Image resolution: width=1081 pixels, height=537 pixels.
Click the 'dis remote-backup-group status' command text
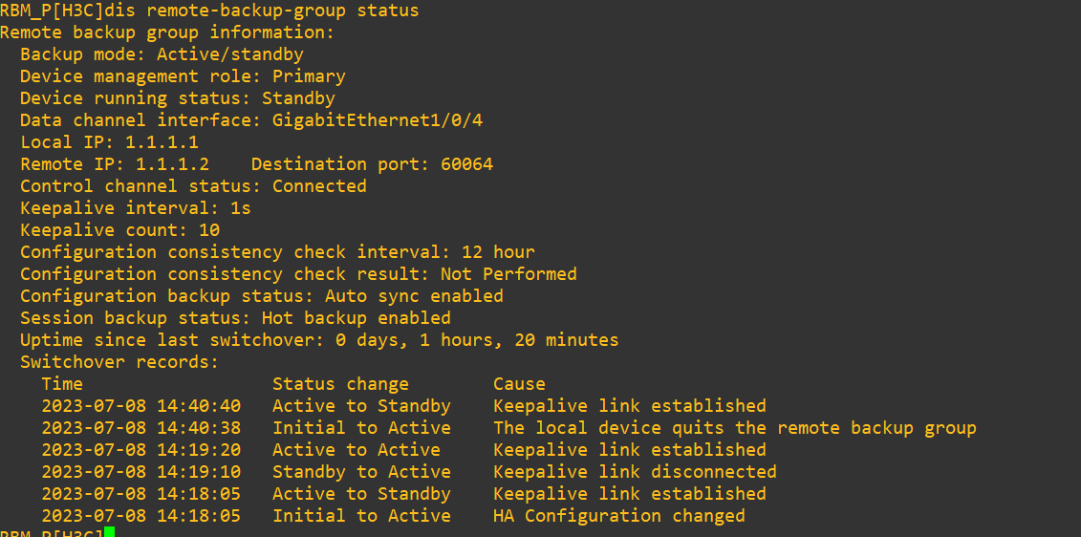click(x=282, y=11)
